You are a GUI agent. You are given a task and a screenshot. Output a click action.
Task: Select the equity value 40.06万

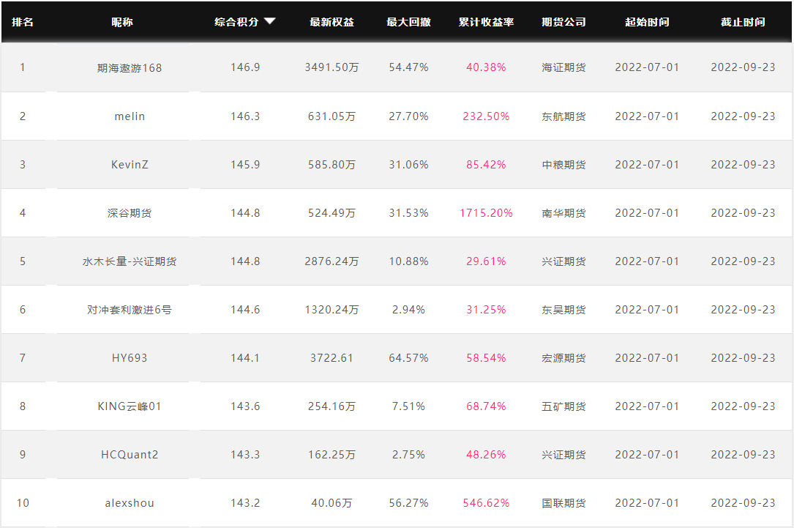(332, 503)
